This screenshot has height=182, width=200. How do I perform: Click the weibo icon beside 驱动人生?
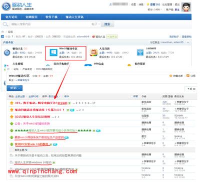(x=93, y=36)
